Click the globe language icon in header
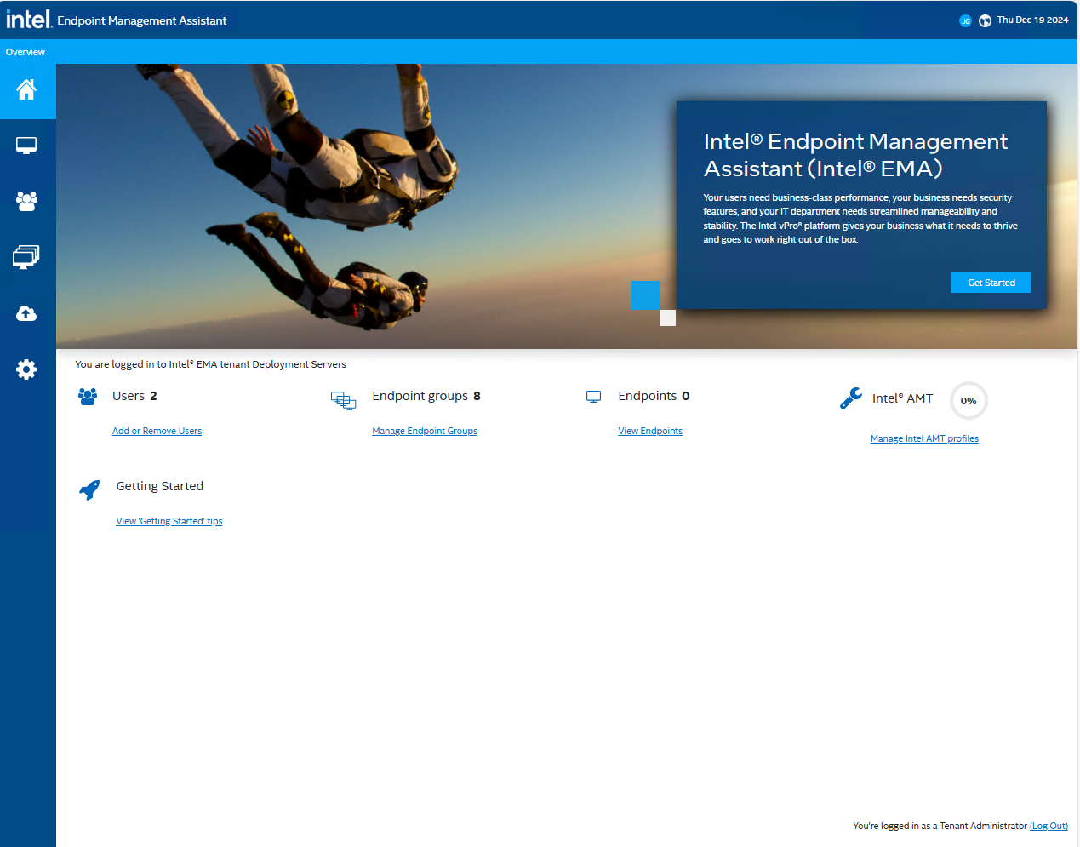 985,20
